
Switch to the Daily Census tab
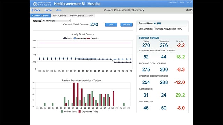(x=77, y=16)
